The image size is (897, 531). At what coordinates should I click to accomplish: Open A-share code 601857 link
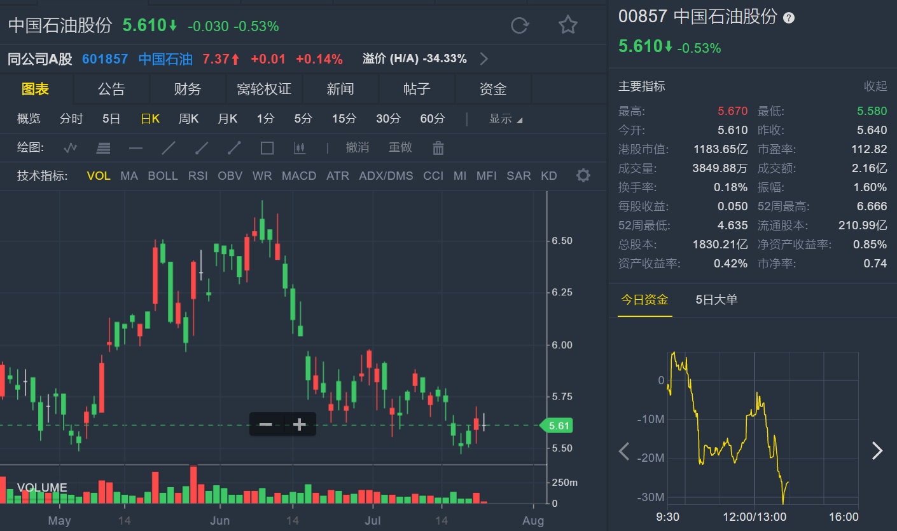105,59
